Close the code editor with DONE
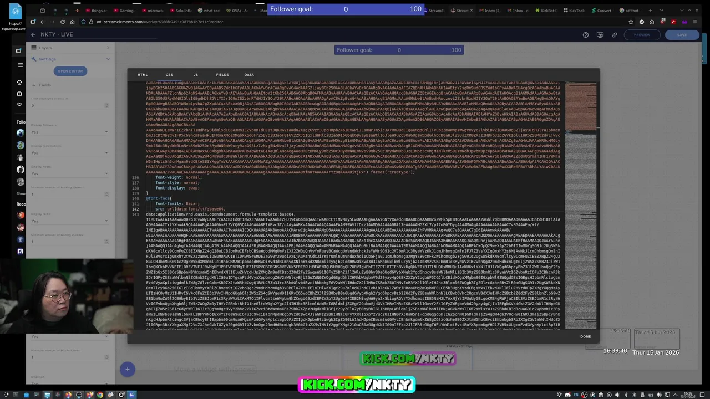 tap(585, 336)
